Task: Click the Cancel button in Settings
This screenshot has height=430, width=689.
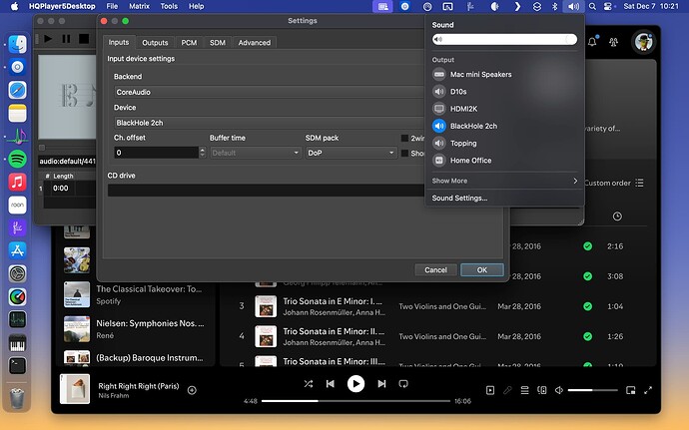Action: [x=436, y=270]
